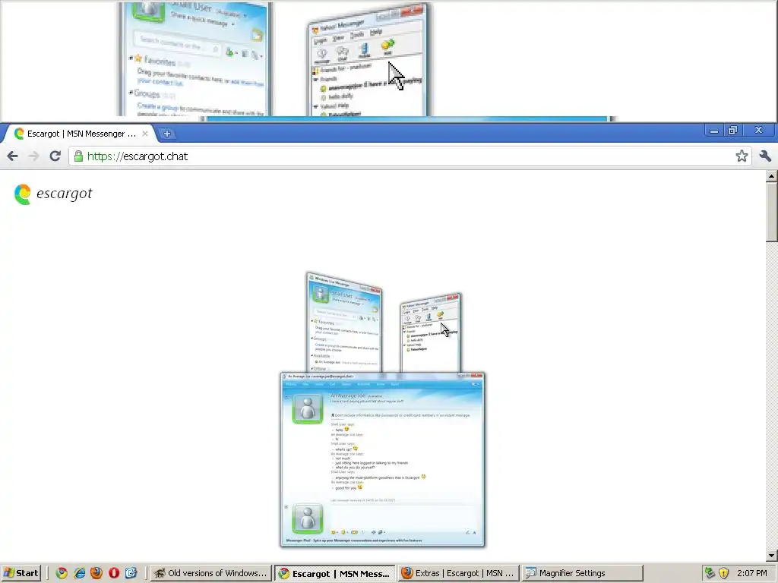This screenshot has width=778, height=583.
Task: Switch to Extras | Escargot Firefox taskbar window
Action: [458, 573]
